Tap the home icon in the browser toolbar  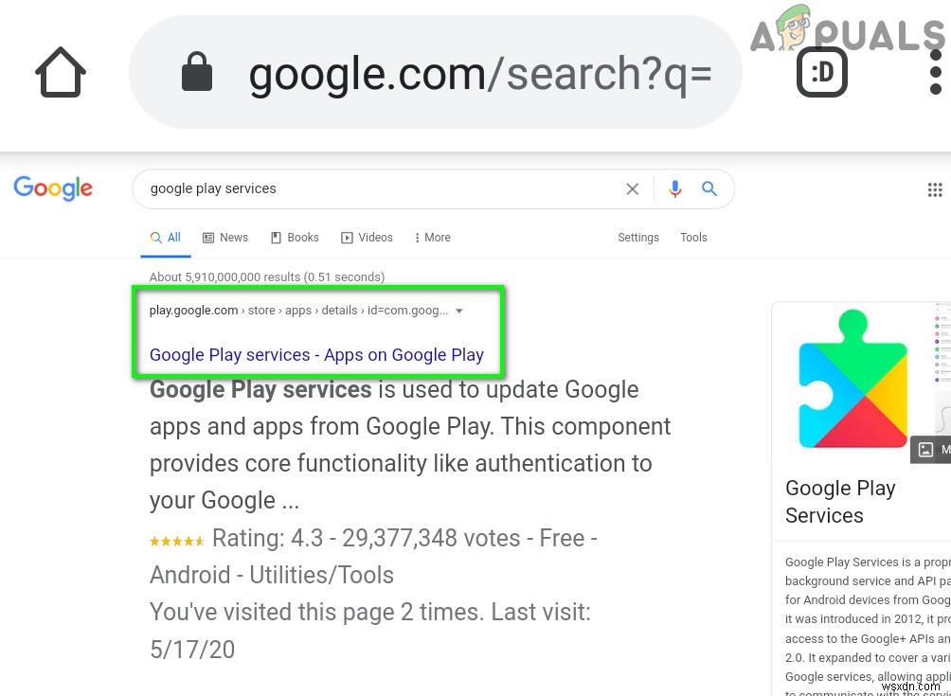coord(60,72)
